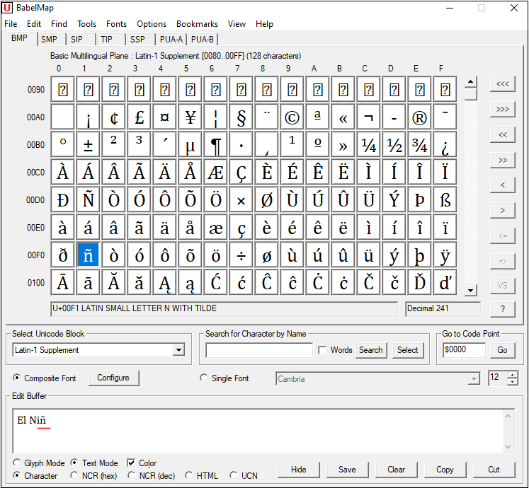Focus the Search for Character by Name field
The image size is (529, 488).
(259, 350)
